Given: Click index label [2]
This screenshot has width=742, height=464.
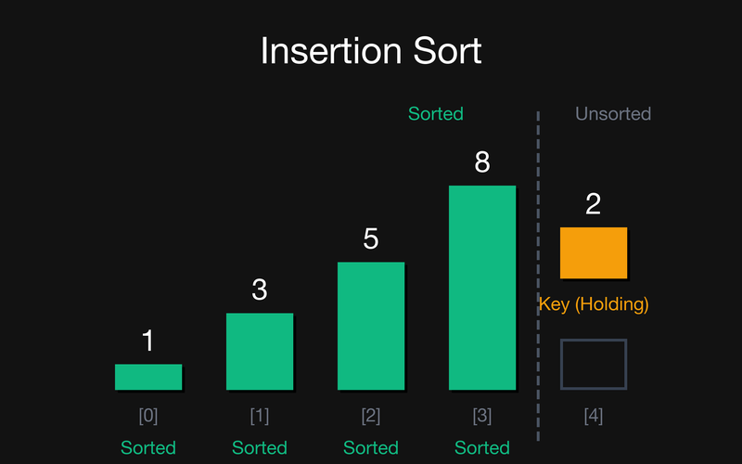Looking at the screenshot, I should [371, 416].
